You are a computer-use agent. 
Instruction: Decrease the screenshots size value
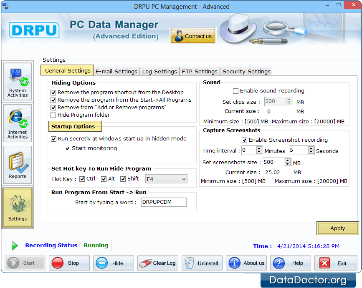tap(287, 164)
